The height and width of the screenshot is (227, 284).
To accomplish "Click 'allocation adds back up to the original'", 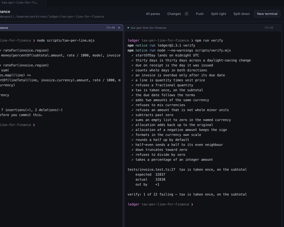I will coord(172,125).
